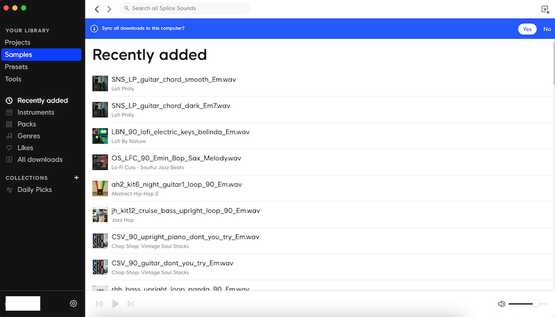Click the Daily Picks playlist icon

pyautogui.click(x=9, y=190)
